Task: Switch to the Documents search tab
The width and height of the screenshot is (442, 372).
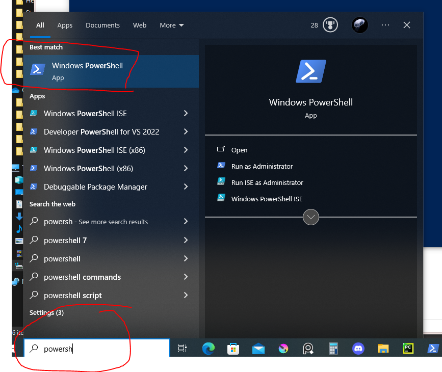Action: tap(102, 25)
